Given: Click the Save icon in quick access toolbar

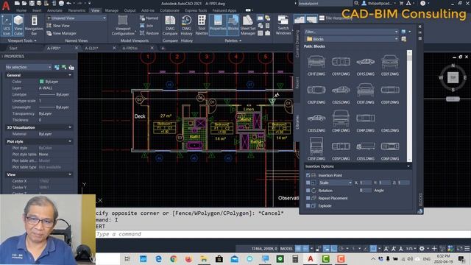Looking at the screenshot, I should [32, 3].
